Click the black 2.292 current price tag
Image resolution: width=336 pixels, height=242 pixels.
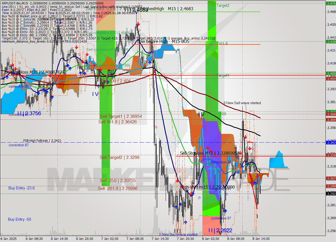coord(331,194)
